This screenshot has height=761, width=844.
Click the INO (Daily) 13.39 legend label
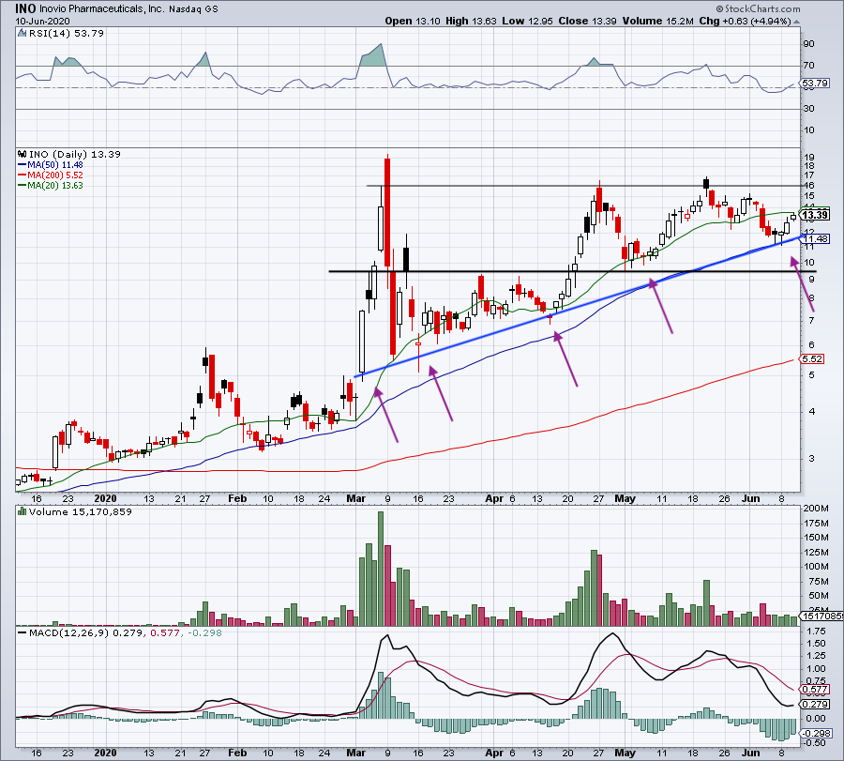75,155
